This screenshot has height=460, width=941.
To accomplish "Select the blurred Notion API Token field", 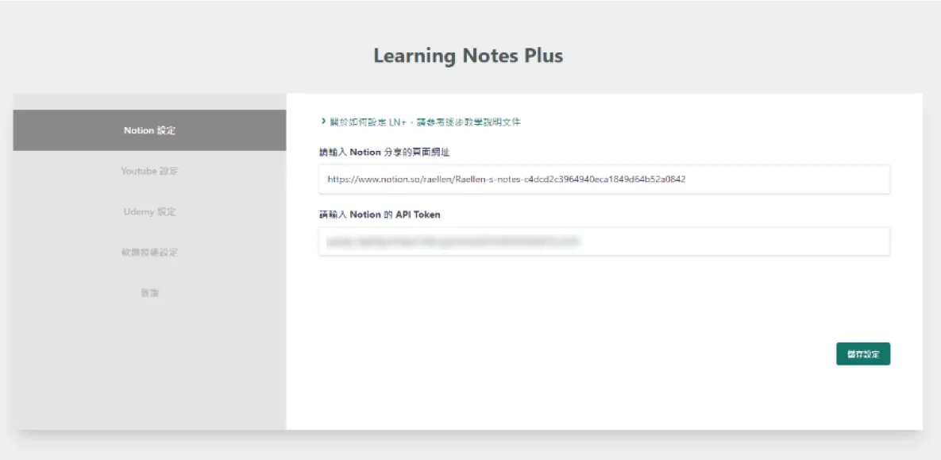I will (x=604, y=242).
